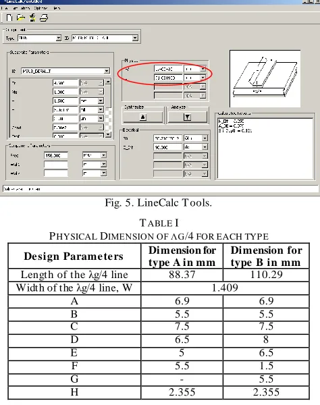Viewport: 320px width, 405px height.
Task: Click the Mur value field in substrate parameters
Action: [65, 92]
